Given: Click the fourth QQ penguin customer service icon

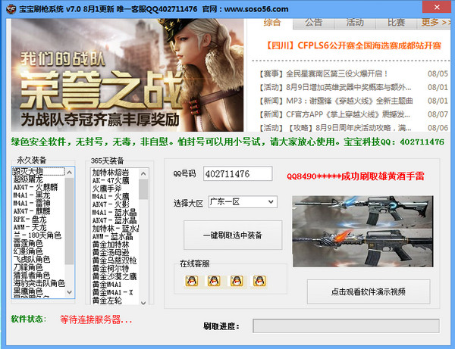Looking at the screenshot, I should click(259, 281).
